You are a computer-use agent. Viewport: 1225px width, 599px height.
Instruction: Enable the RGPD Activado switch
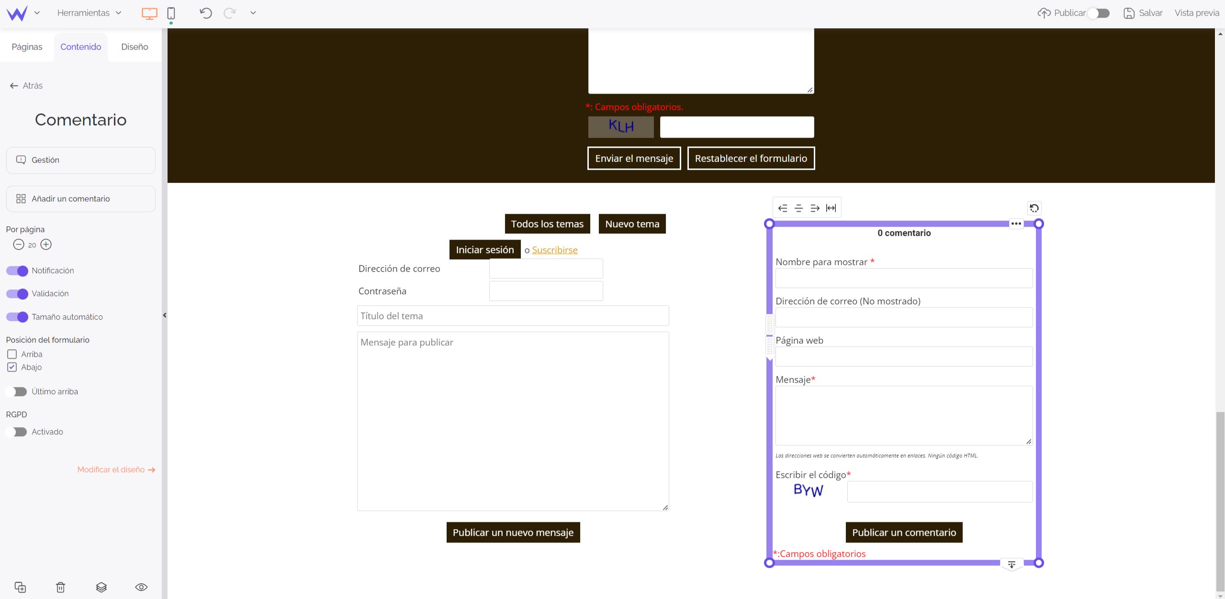click(17, 432)
